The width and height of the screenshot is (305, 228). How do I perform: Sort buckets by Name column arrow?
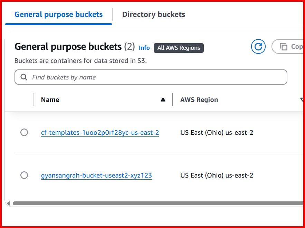[163, 100]
